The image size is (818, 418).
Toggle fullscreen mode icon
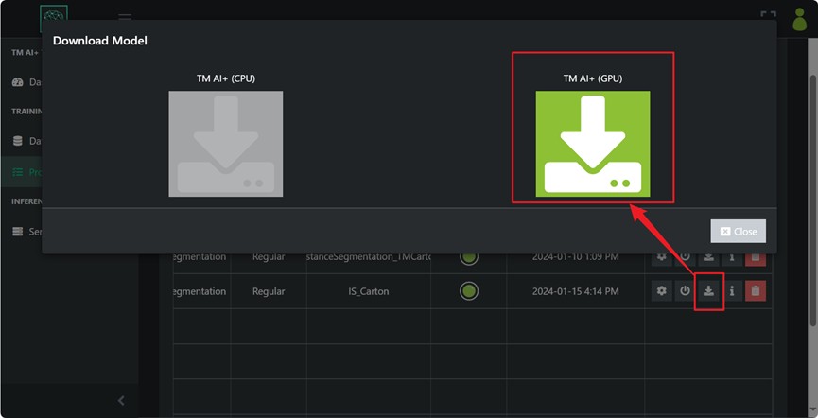pyautogui.click(x=768, y=15)
